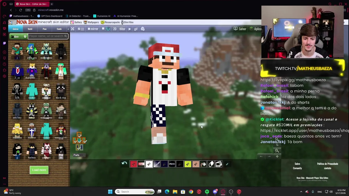Viewport: 349px width, 196px height.
Task: Open the Galeria tab
Action: 16,29
